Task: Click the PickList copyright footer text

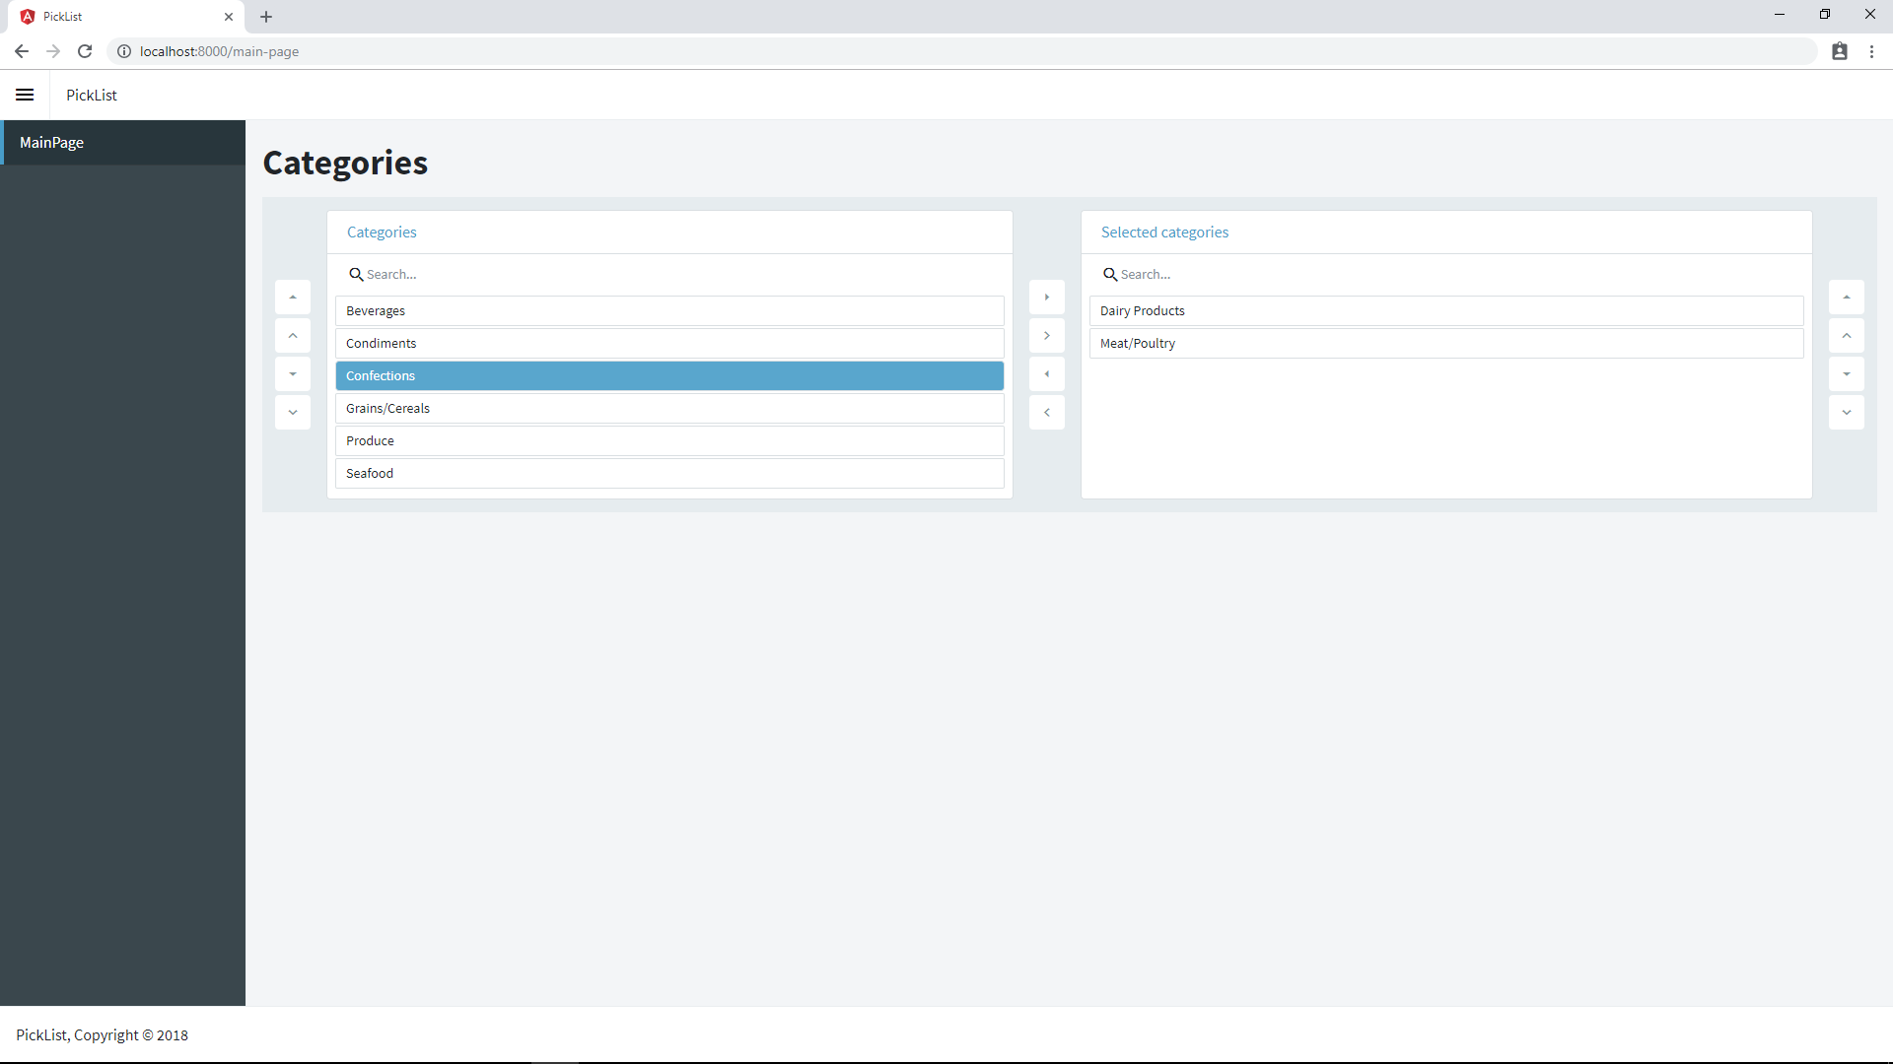Action: 102,1035
